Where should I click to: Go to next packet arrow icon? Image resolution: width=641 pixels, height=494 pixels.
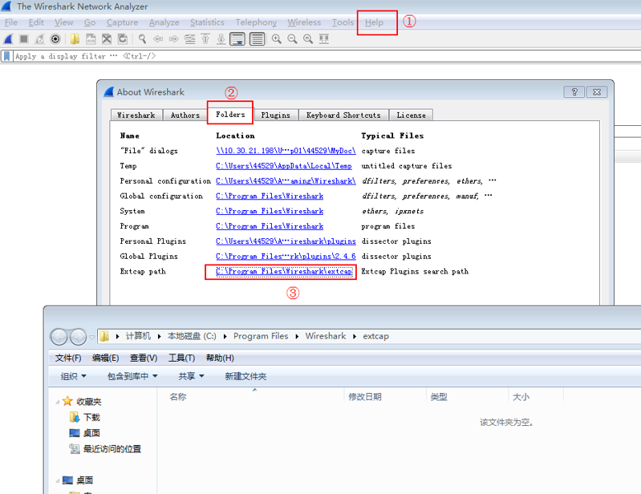pyautogui.click(x=174, y=39)
